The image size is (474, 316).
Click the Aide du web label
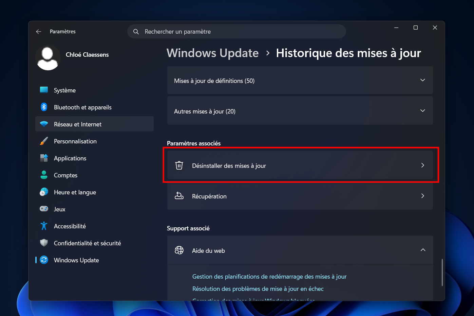click(208, 251)
